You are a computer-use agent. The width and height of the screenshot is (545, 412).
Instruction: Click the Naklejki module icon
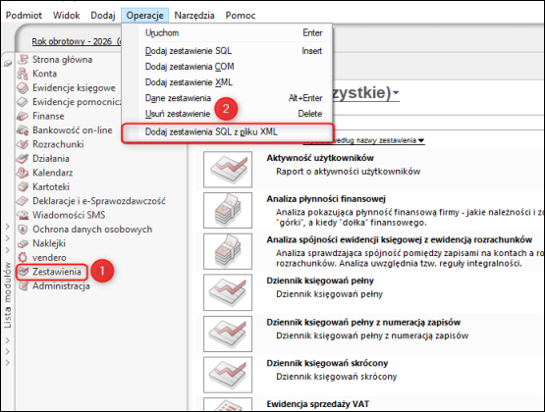point(23,243)
